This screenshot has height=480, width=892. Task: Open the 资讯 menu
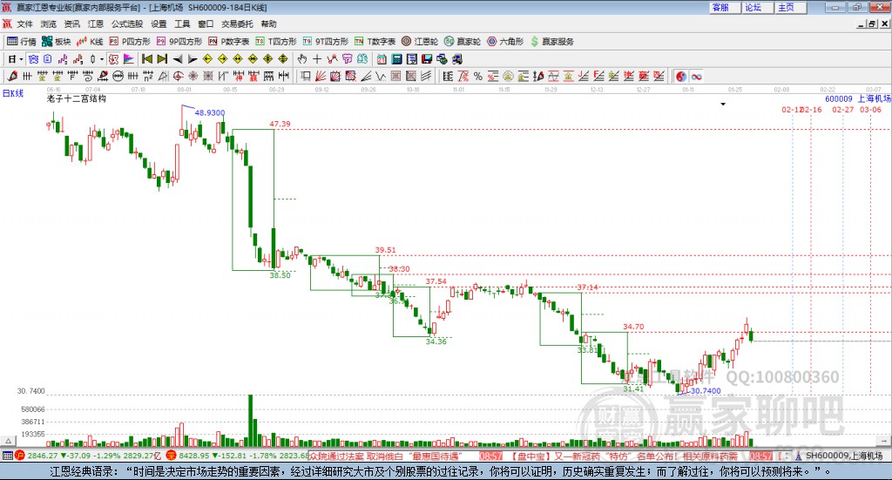point(72,24)
